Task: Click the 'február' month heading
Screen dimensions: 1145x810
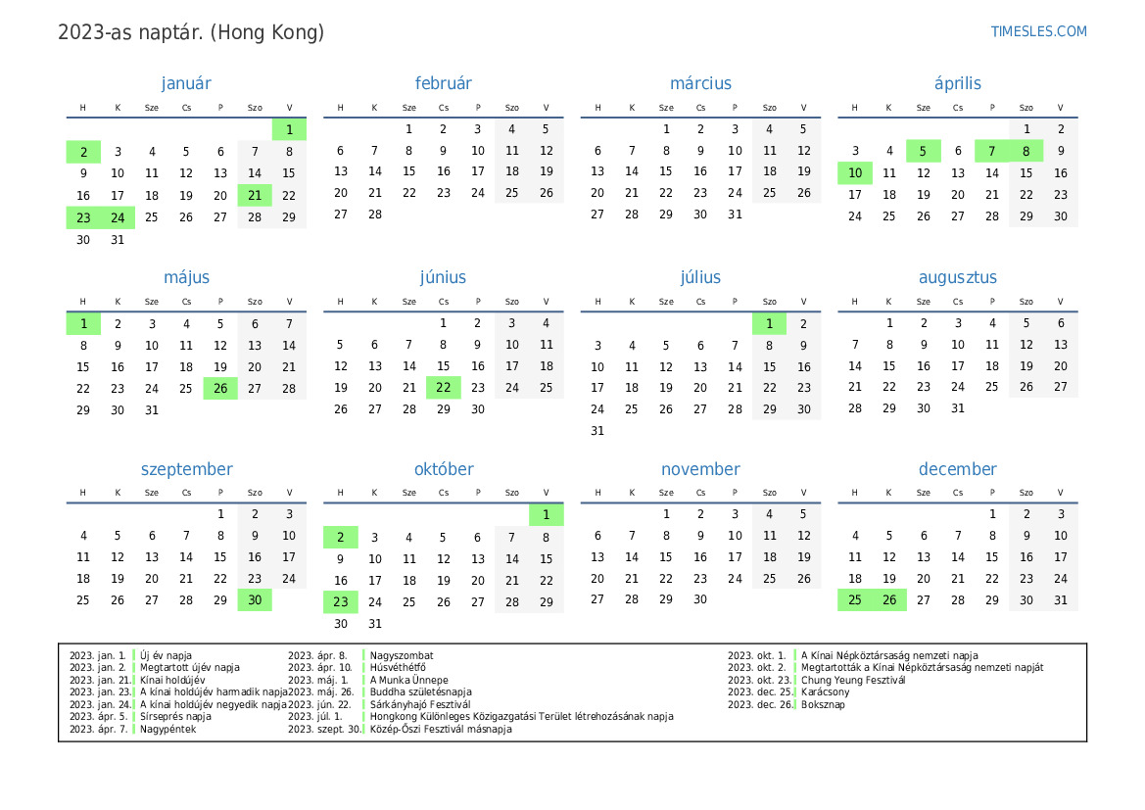Action: click(x=444, y=83)
